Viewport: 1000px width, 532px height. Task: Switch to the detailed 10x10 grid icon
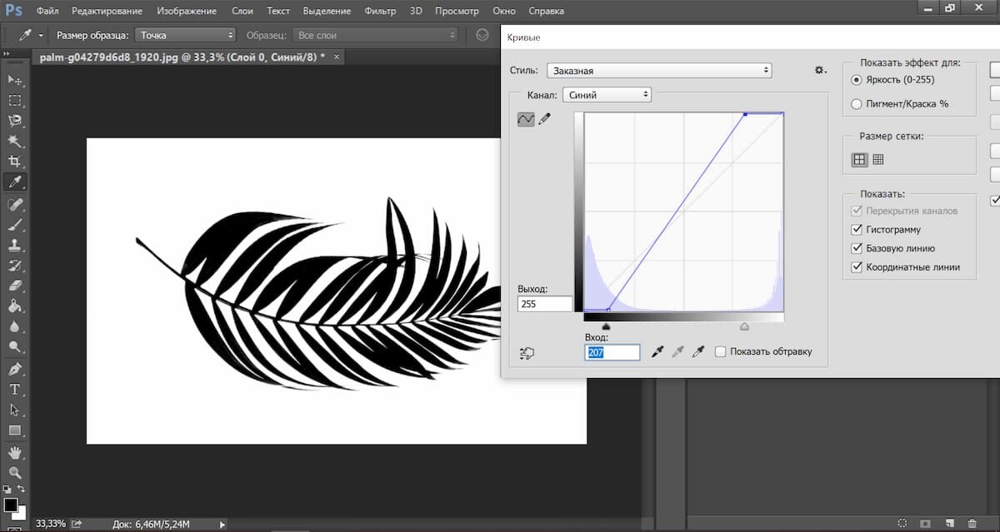click(877, 160)
